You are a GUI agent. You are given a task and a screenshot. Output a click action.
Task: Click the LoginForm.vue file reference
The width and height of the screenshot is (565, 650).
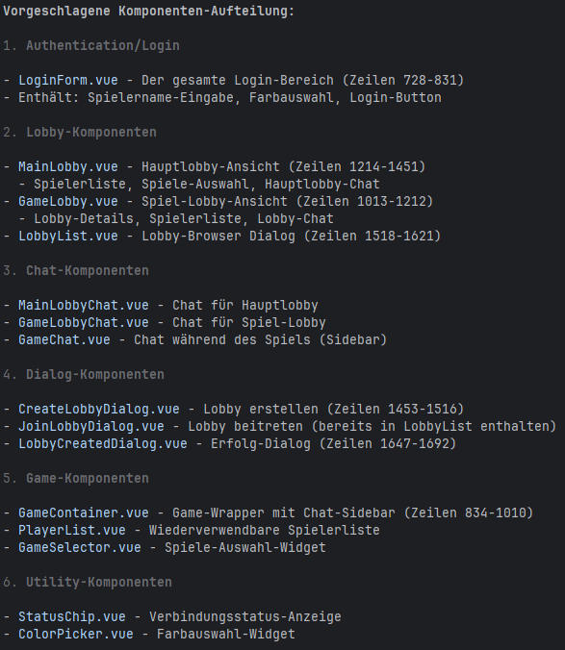coord(68,80)
